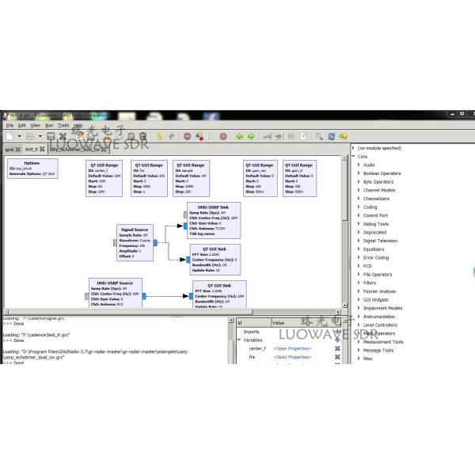This screenshot has height=475, width=475.
Task: Click the Undo arrow in toolbar
Action: pos(159,136)
